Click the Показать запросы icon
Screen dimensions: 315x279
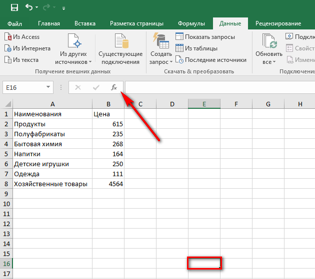179,37
